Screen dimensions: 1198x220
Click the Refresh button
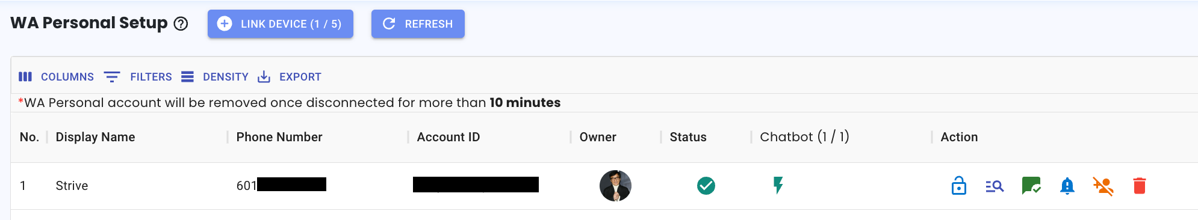pyautogui.click(x=418, y=24)
